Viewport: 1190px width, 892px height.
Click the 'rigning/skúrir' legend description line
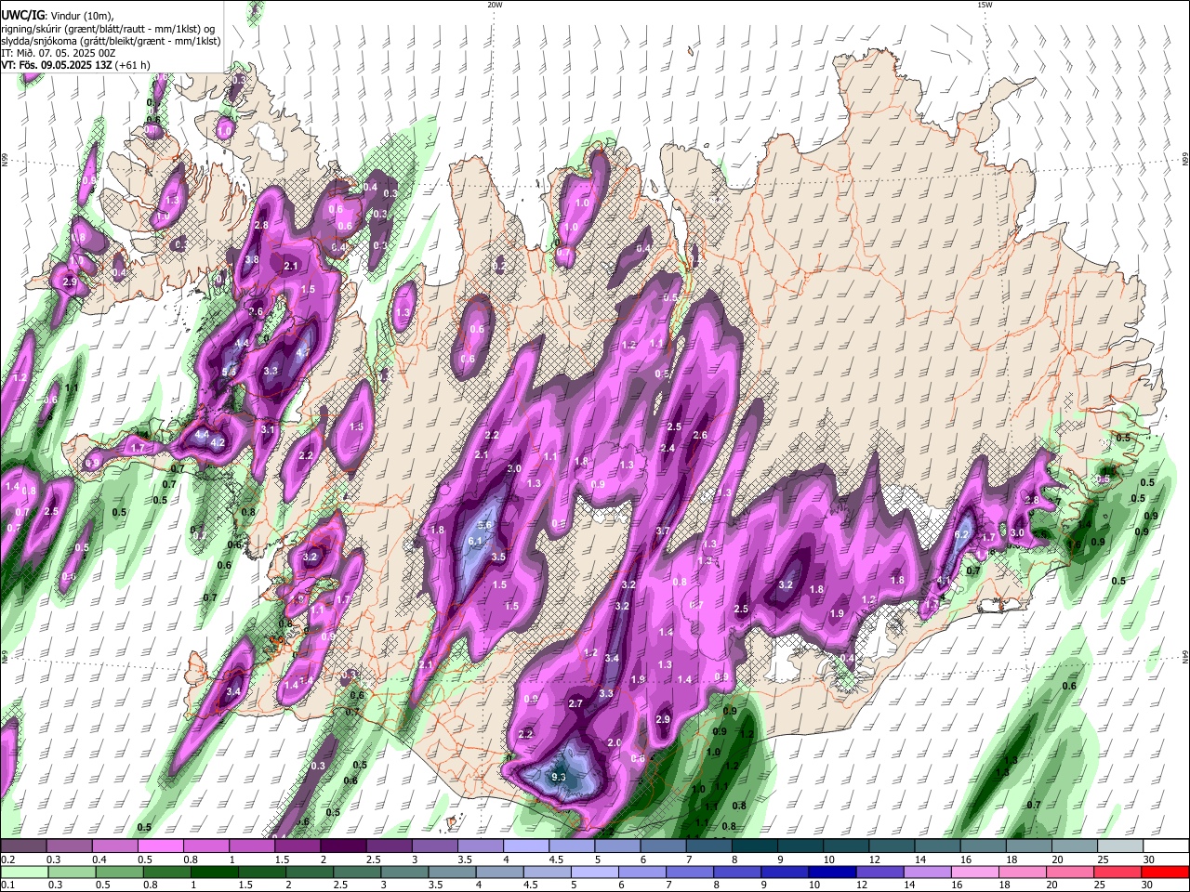108,29
